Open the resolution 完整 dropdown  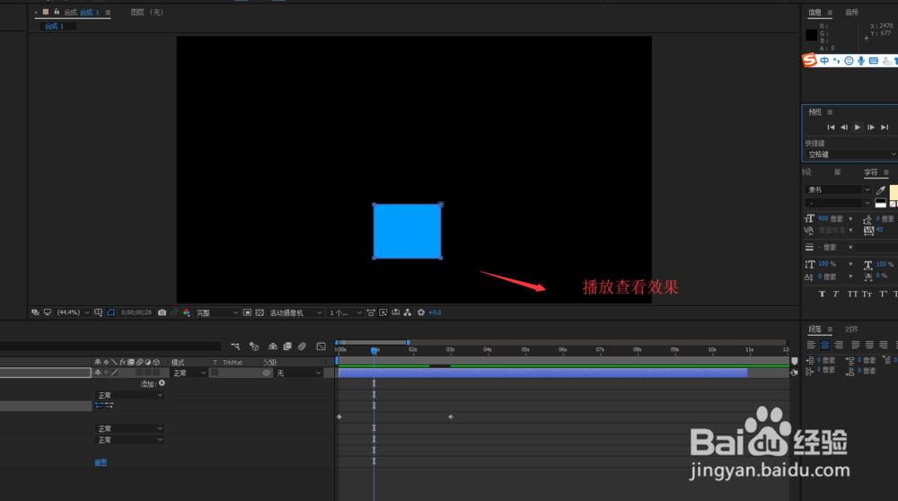(x=217, y=312)
